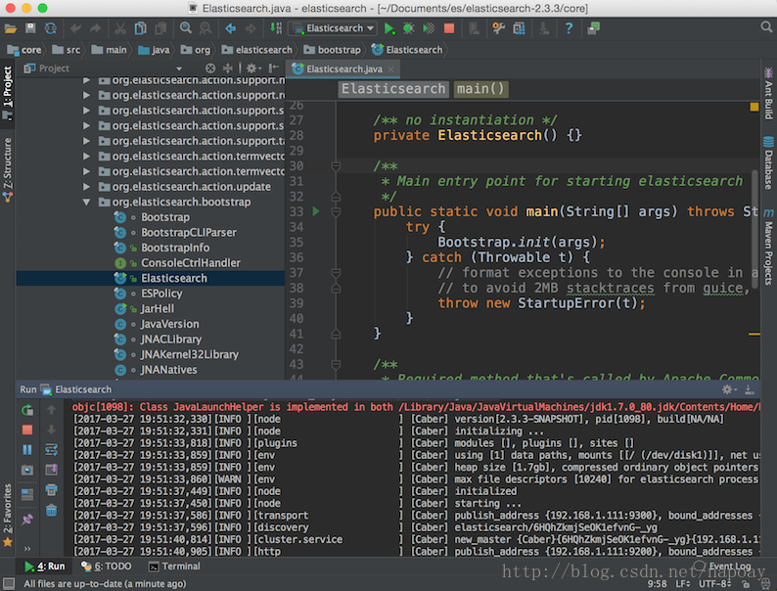Click the Debug bug icon in the toolbar
Screen dimensions: 777x591
pyautogui.click(x=409, y=28)
